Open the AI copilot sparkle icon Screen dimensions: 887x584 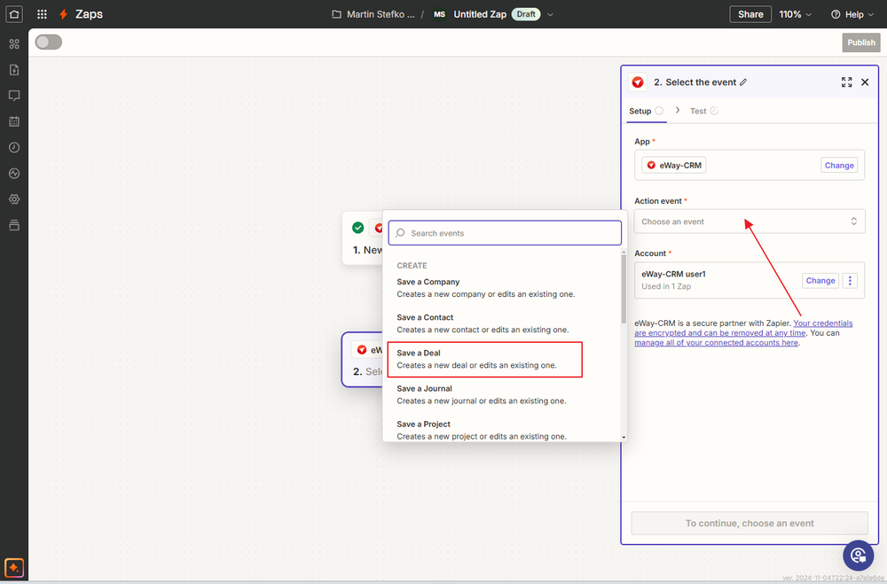tap(14, 567)
